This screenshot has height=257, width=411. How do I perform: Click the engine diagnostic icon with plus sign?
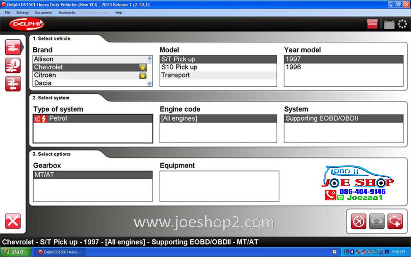point(395,221)
